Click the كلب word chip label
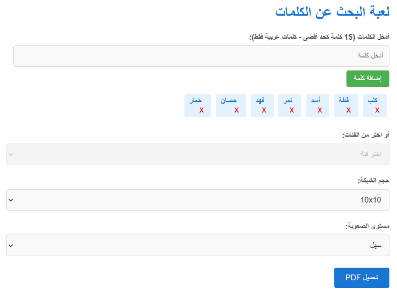The height and width of the screenshot is (291, 397). (373, 100)
